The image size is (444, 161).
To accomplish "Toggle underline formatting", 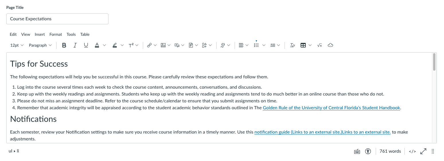I will tap(86, 45).
